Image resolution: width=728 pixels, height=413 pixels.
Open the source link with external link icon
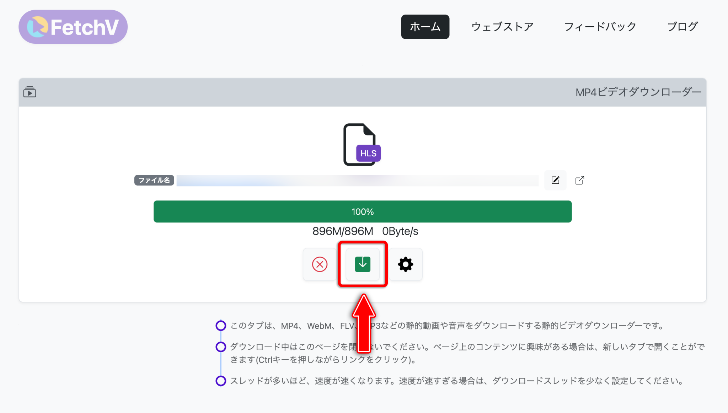click(x=579, y=180)
